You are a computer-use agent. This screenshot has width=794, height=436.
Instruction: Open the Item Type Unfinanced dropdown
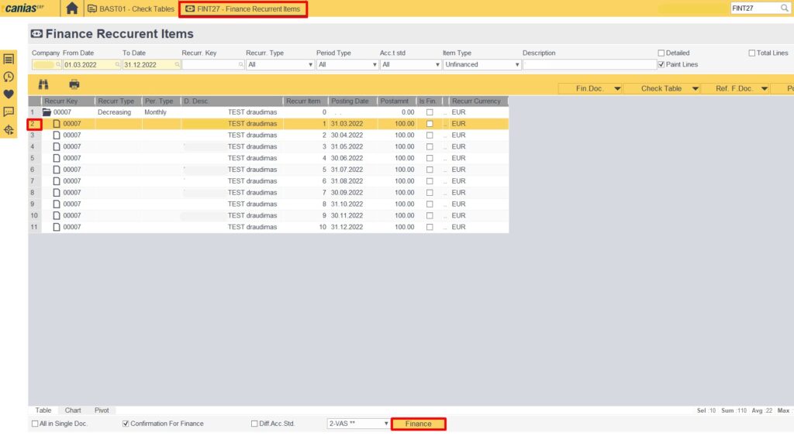tap(481, 65)
